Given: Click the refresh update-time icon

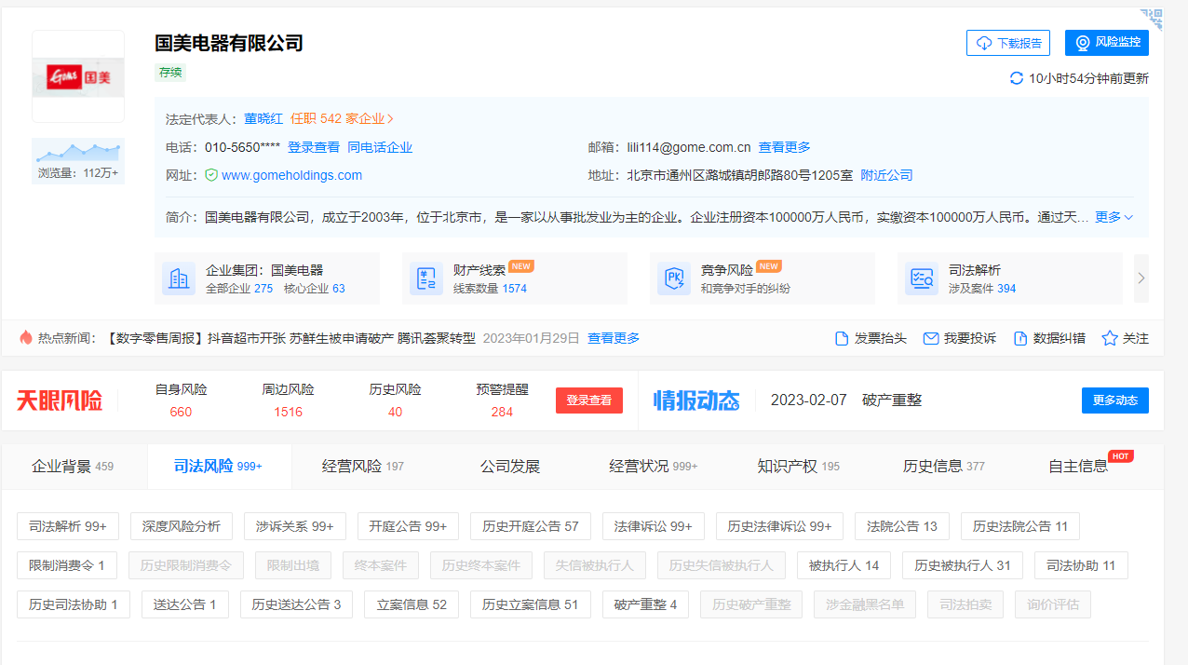Looking at the screenshot, I should pos(1017,78).
